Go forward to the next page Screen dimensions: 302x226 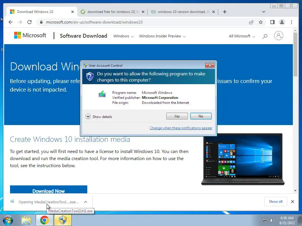click(20, 22)
